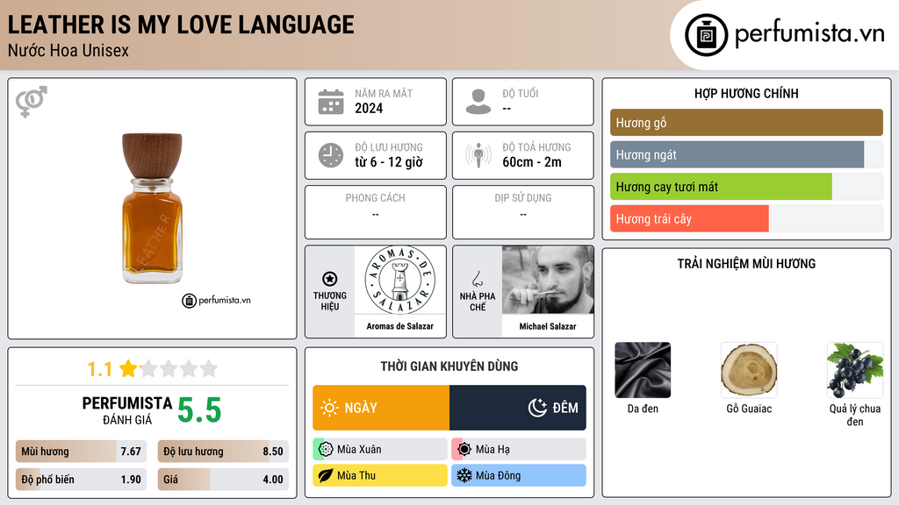The width and height of the screenshot is (899, 505).
Task: Click the Hợp hương chính heading
Action: [746, 93]
